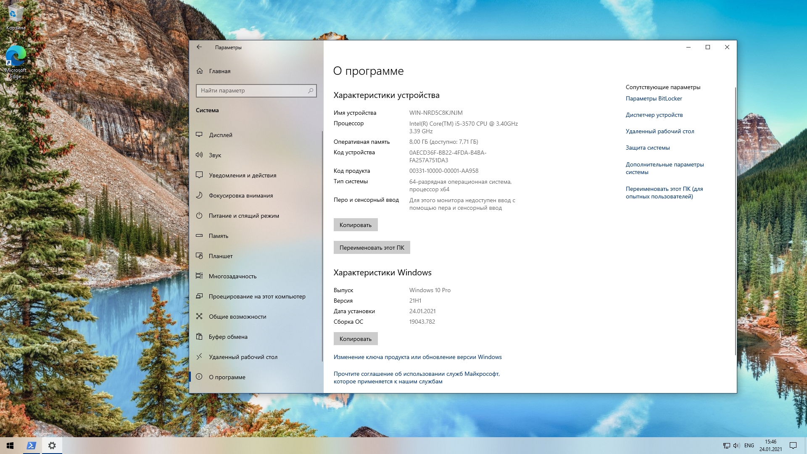807x454 pixels.
Task: Click install date value 24.01.2021
Action: tap(422, 311)
